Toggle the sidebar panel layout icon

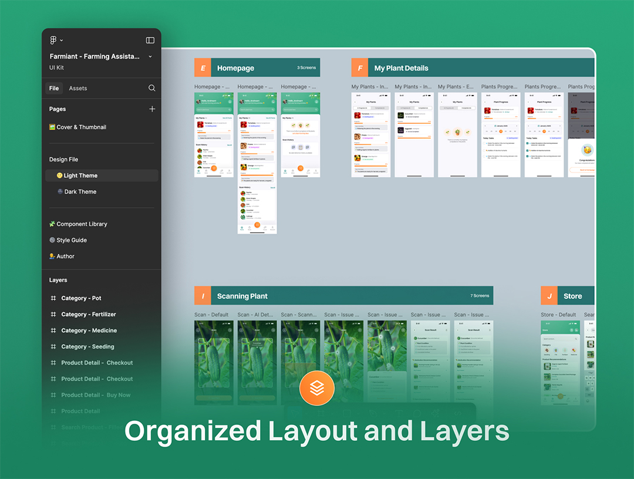pos(150,40)
